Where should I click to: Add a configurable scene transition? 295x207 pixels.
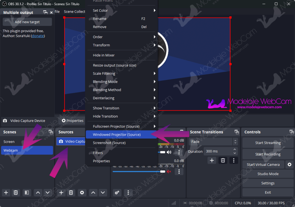pyautogui.click(x=212, y=160)
